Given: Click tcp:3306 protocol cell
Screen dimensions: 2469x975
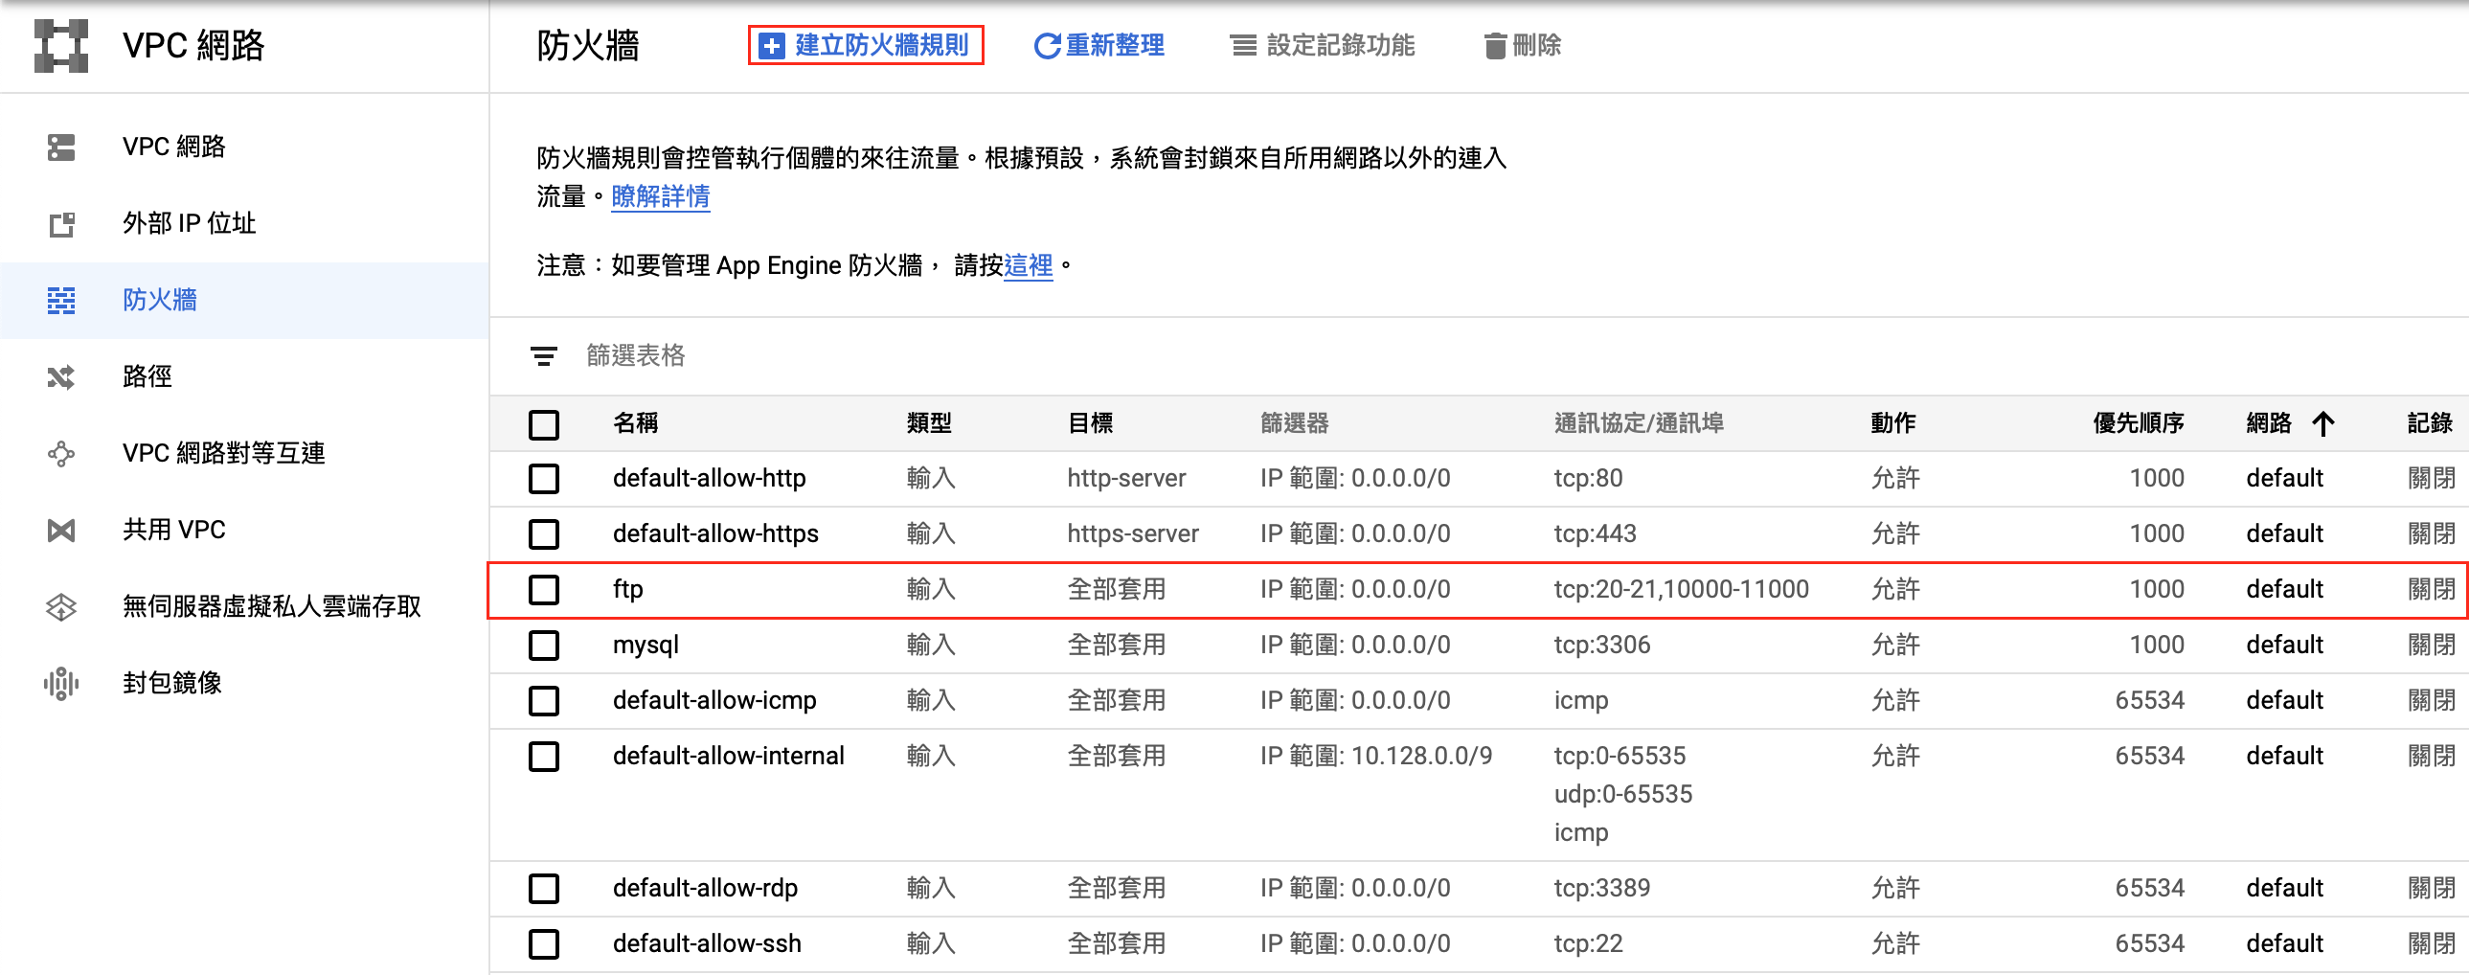Looking at the screenshot, I should (x=1601, y=646).
